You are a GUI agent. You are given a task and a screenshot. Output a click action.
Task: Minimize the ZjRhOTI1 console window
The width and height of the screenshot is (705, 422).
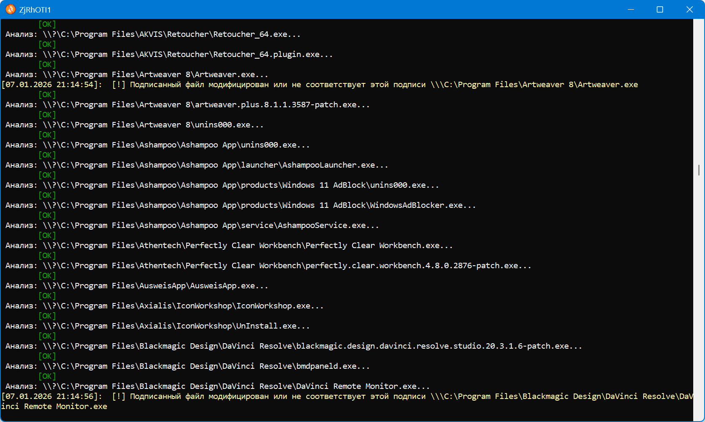(x=630, y=9)
